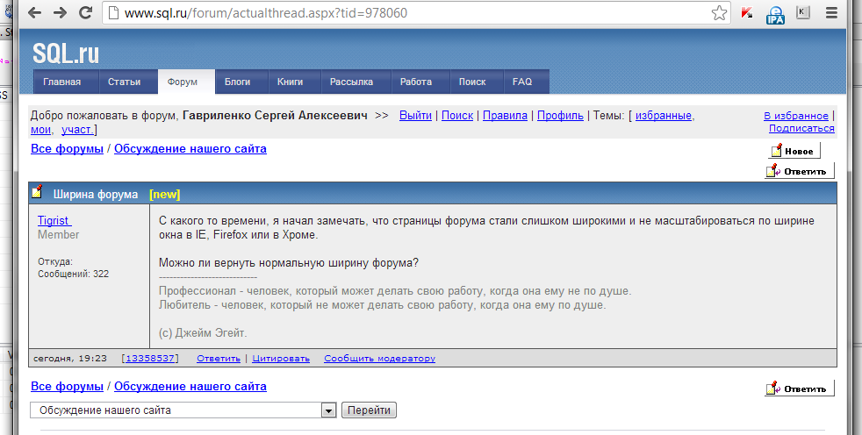Open the Блоги navigation tab
The image size is (862, 435).
[x=237, y=82]
